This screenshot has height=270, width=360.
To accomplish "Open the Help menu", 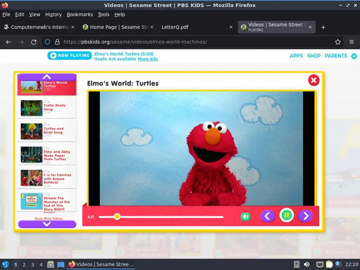I will pos(120,14).
